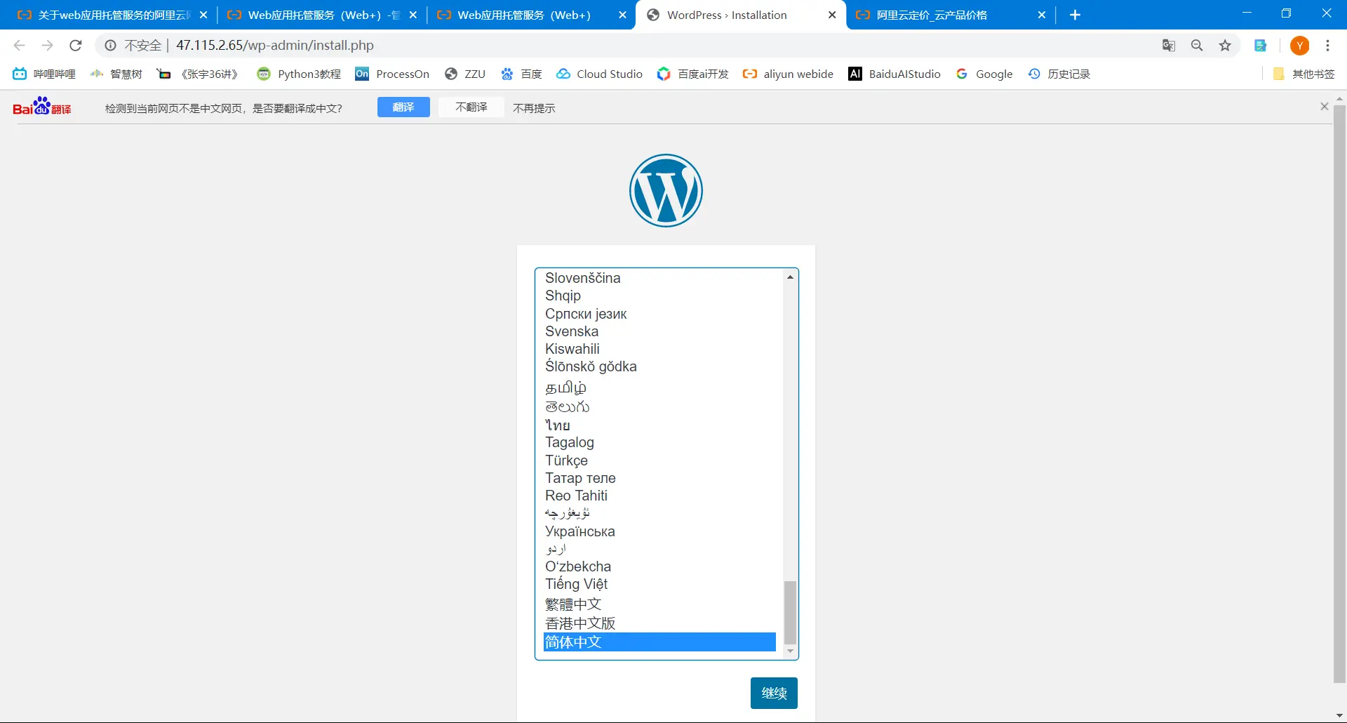
Task: Open the BaiduAIStudio bookmark
Action: tap(894, 74)
